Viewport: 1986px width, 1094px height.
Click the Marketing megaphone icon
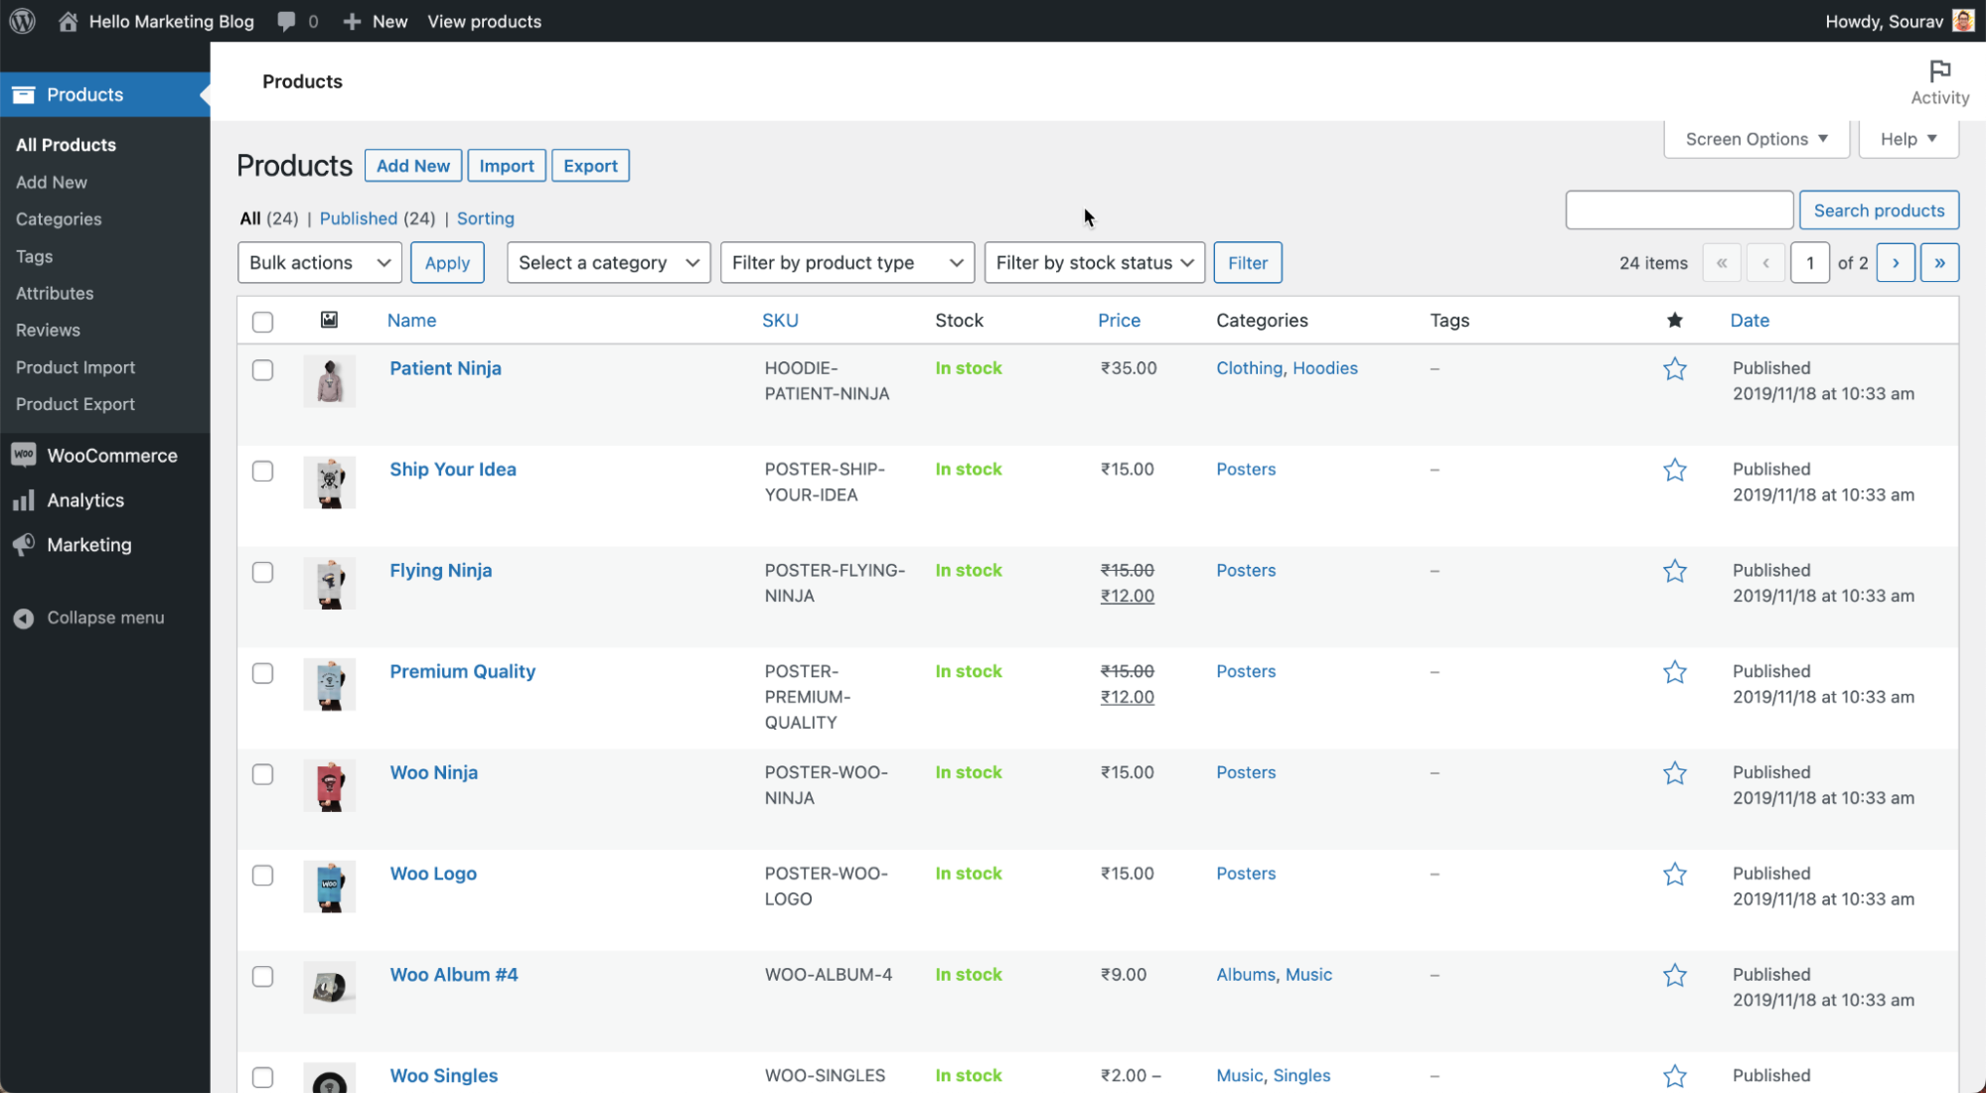pyautogui.click(x=23, y=544)
